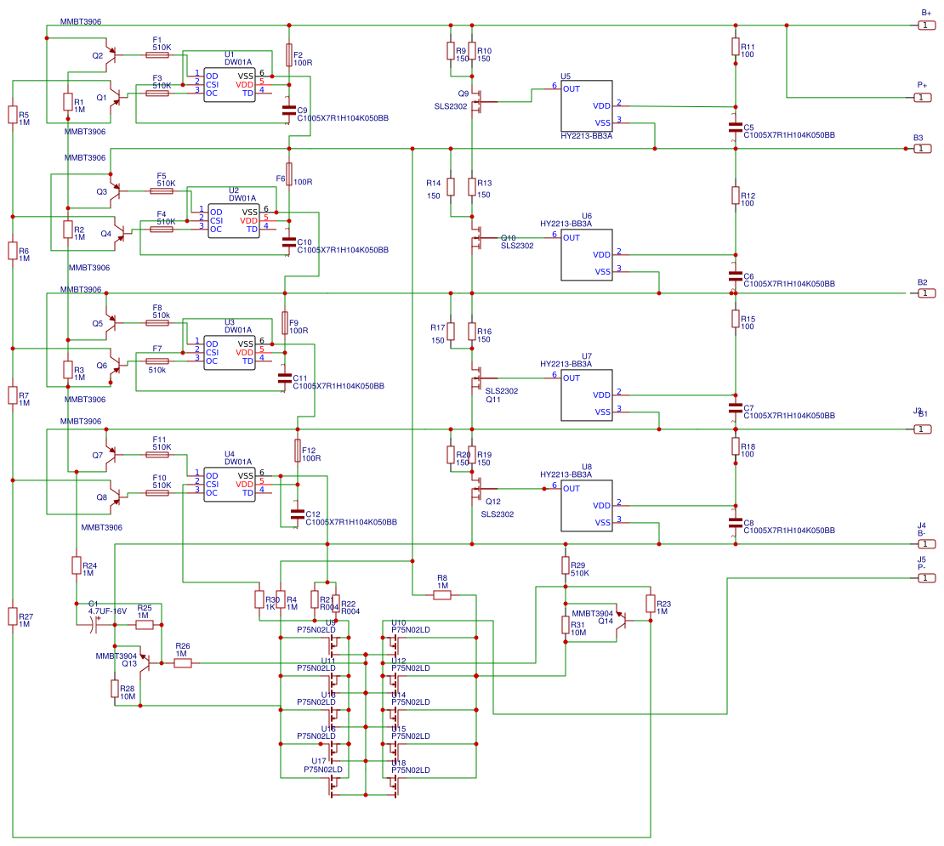The height and width of the screenshot is (846, 944).
Task: Click the B3 connector pad
Action: coord(923,149)
